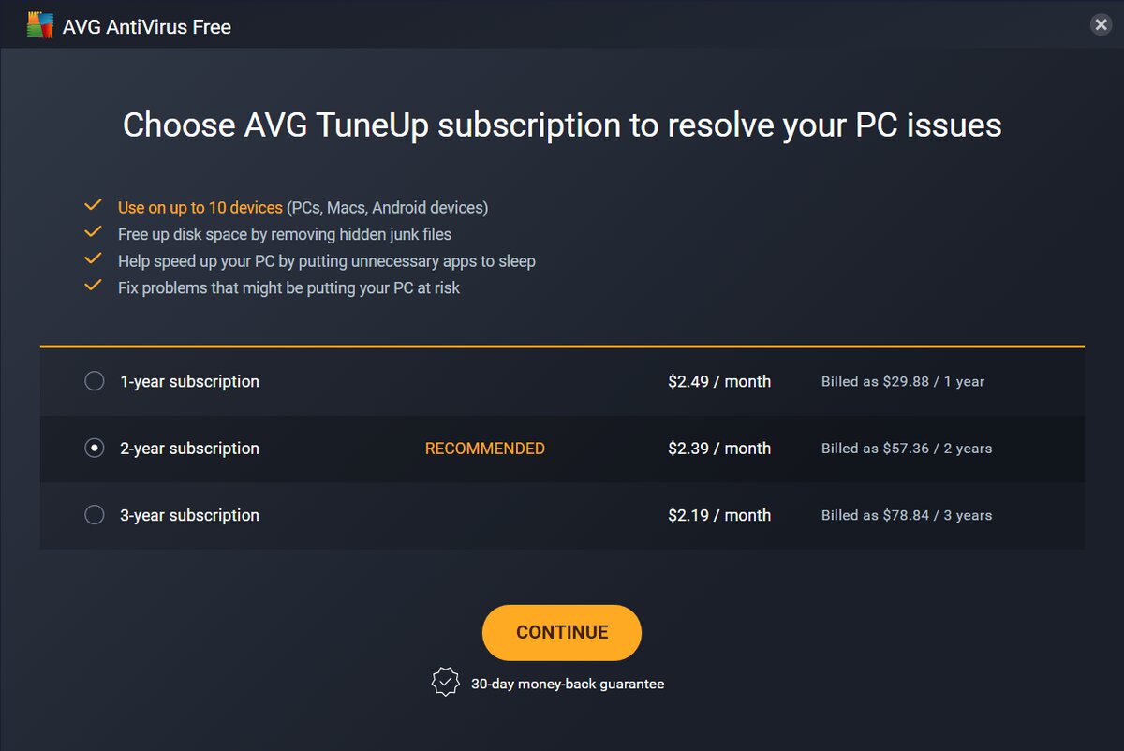The height and width of the screenshot is (751, 1124).
Task: Click checkmark beside Help speed up your PC
Action: [93, 259]
